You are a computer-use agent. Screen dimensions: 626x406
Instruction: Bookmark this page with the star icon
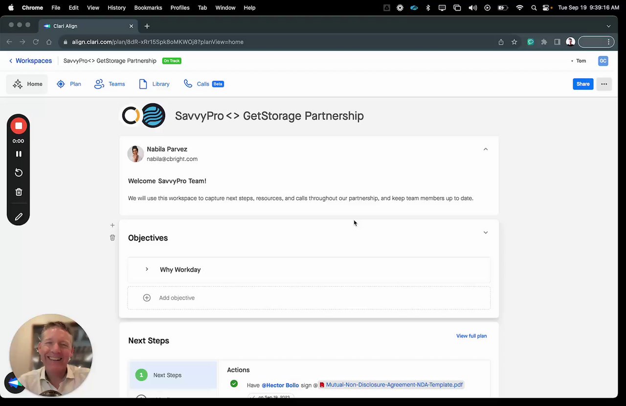coord(514,42)
